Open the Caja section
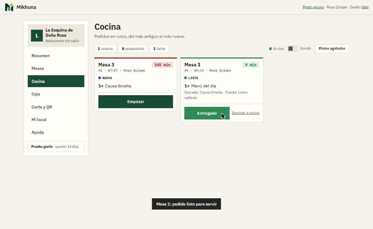 (56, 94)
